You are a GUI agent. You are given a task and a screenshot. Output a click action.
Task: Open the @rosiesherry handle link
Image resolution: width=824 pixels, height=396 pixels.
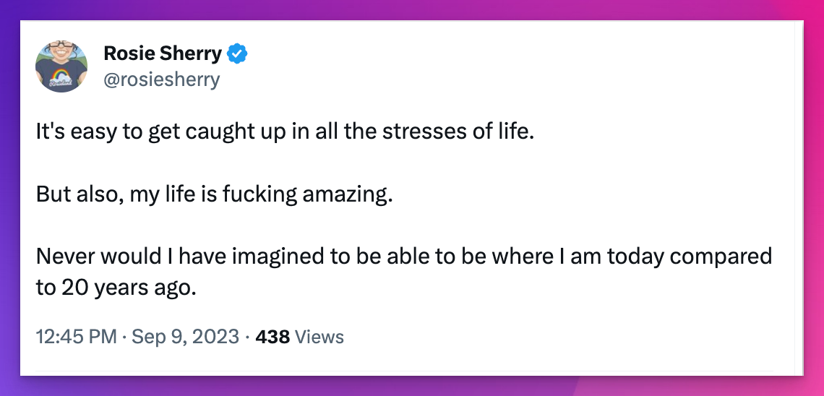(161, 79)
